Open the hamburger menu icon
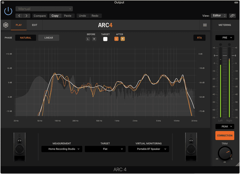The image size is (240, 174). pyautogui.click(x=205, y=25)
